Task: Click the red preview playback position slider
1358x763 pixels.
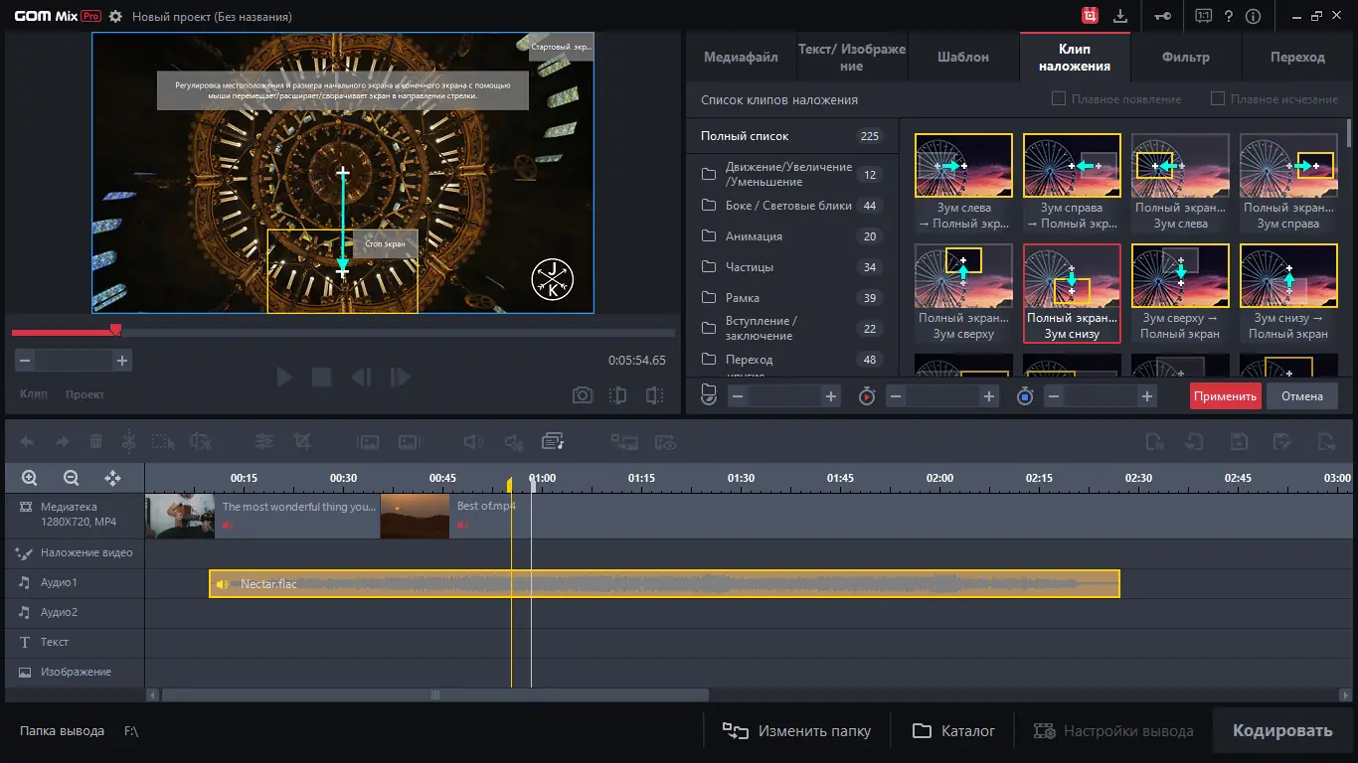Action: click(115, 330)
